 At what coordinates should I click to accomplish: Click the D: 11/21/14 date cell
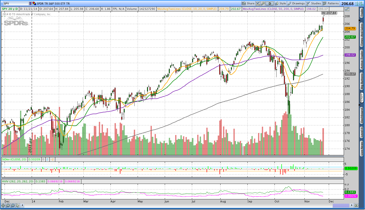coord(29,9)
